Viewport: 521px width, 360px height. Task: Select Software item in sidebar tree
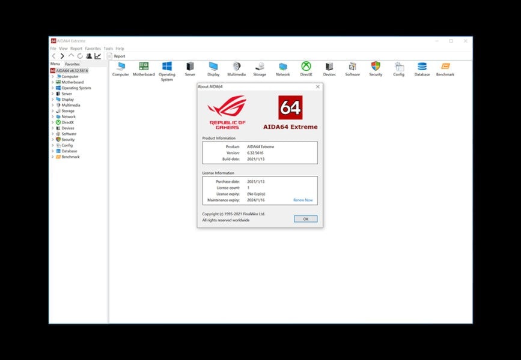pyautogui.click(x=69, y=134)
